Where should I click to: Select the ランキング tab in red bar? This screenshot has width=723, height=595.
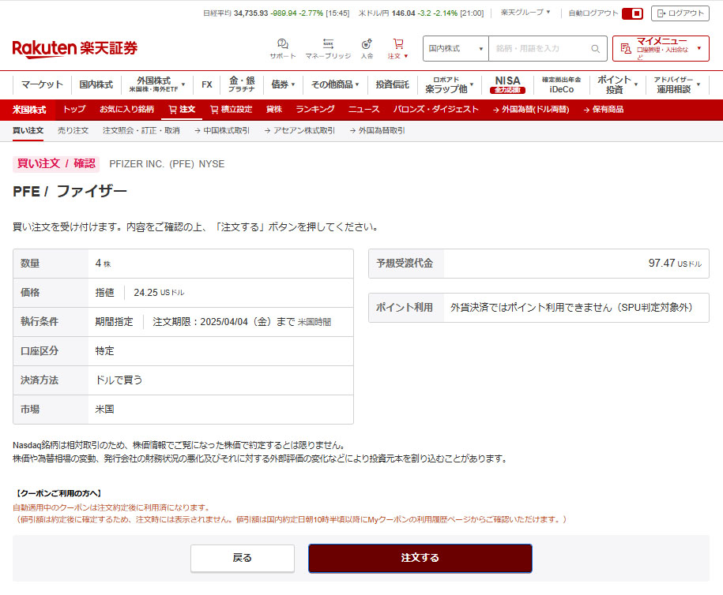click(315, 109)
